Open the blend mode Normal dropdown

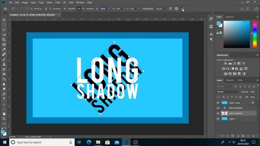tap(227, 92)
